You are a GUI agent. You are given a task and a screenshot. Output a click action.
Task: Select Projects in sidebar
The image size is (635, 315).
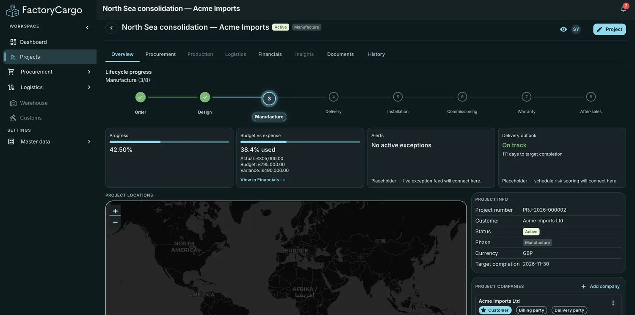point(50,57)
